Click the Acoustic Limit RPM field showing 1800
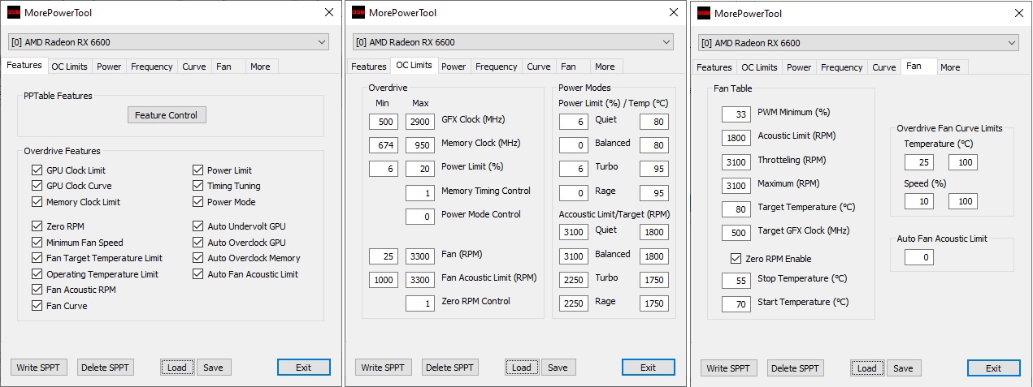The width and height of the screenshot is (1033, 387). (x=736, y=138)
